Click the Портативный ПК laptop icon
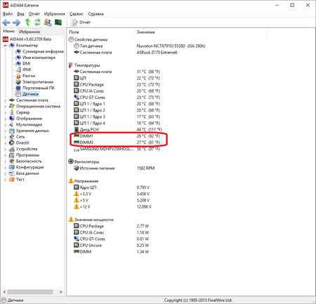 (18, 88)
